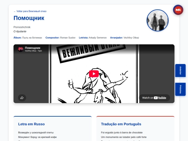The width and height of the screenshot is (188, 141).
Task: Play the YouTube video
Action: 94,74
